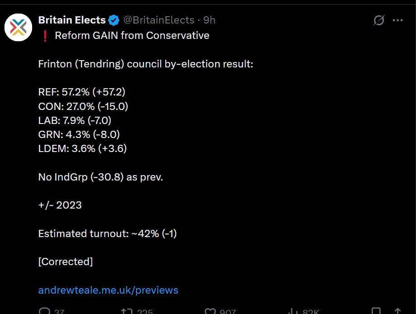Open the three-dot more options menu
Screen dimensions: 416x314
click(x=397, y=20)
